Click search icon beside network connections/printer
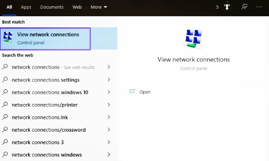Screen dimensions: 269x161 point(5,104)
